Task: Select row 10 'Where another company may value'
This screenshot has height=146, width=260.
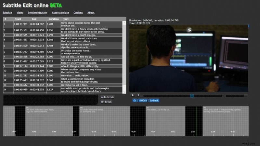Action: pos(63,71)
